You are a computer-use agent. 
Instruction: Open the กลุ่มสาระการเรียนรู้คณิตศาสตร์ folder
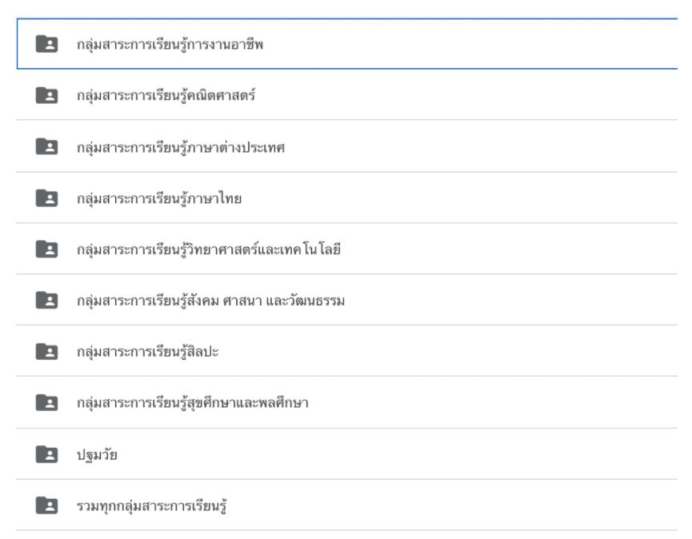click(x=166, y=95)
